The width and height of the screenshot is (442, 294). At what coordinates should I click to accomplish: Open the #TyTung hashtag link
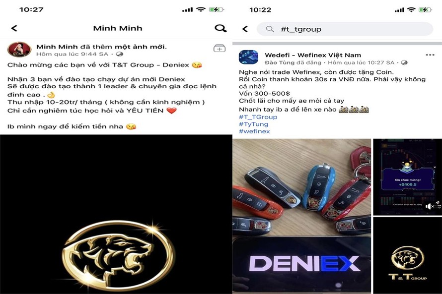(253, 124)
